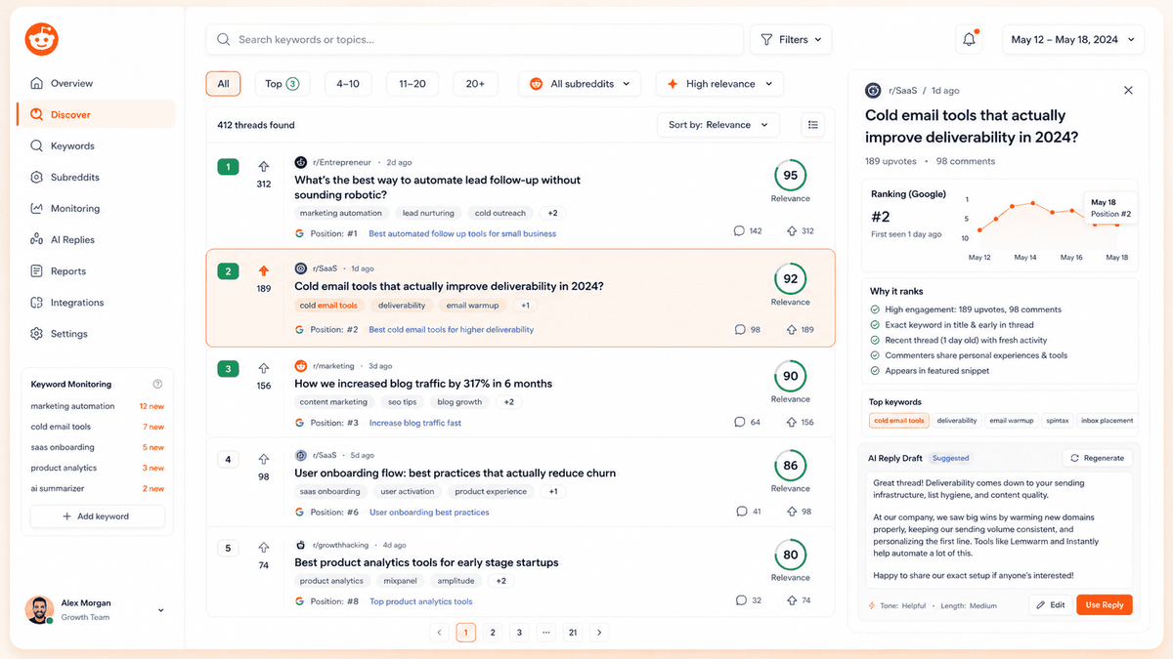Image resolution: width=1173 pixels, height=659 pixels.
Task: Open Subreddits in the sidebar
Action: tap(96, 177)
